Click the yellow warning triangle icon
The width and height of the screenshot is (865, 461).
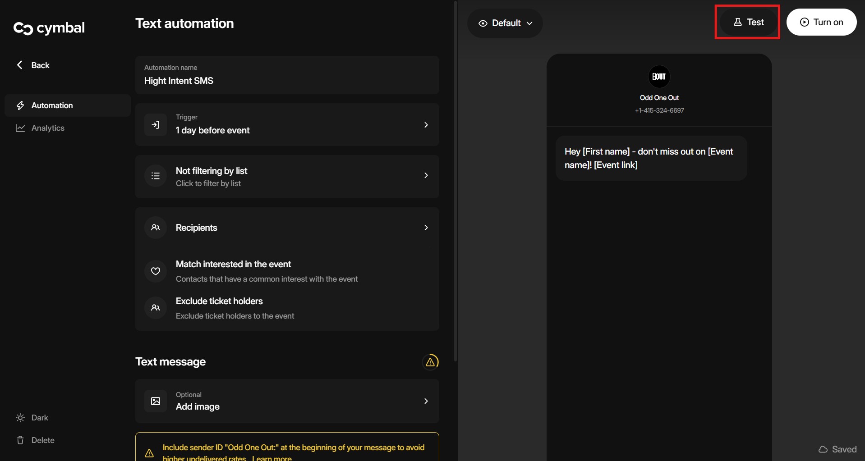[x=430, y=362]
